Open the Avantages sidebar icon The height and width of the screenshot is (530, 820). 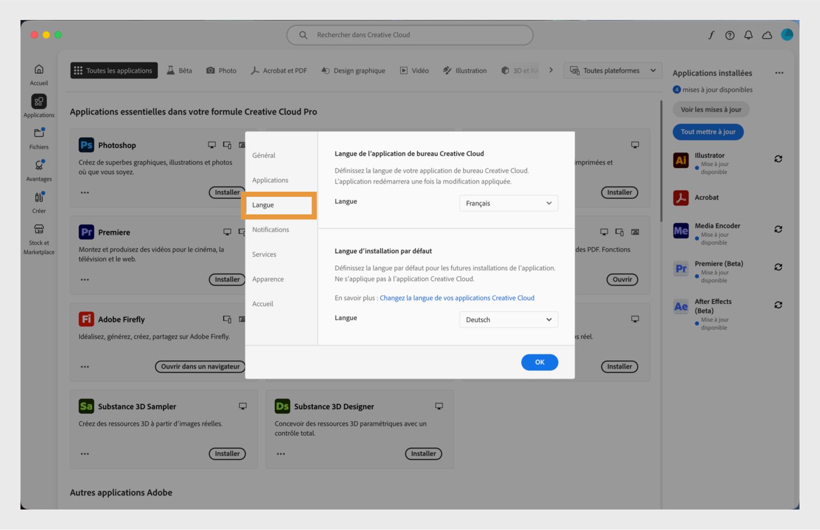click(x=39, y=165)
